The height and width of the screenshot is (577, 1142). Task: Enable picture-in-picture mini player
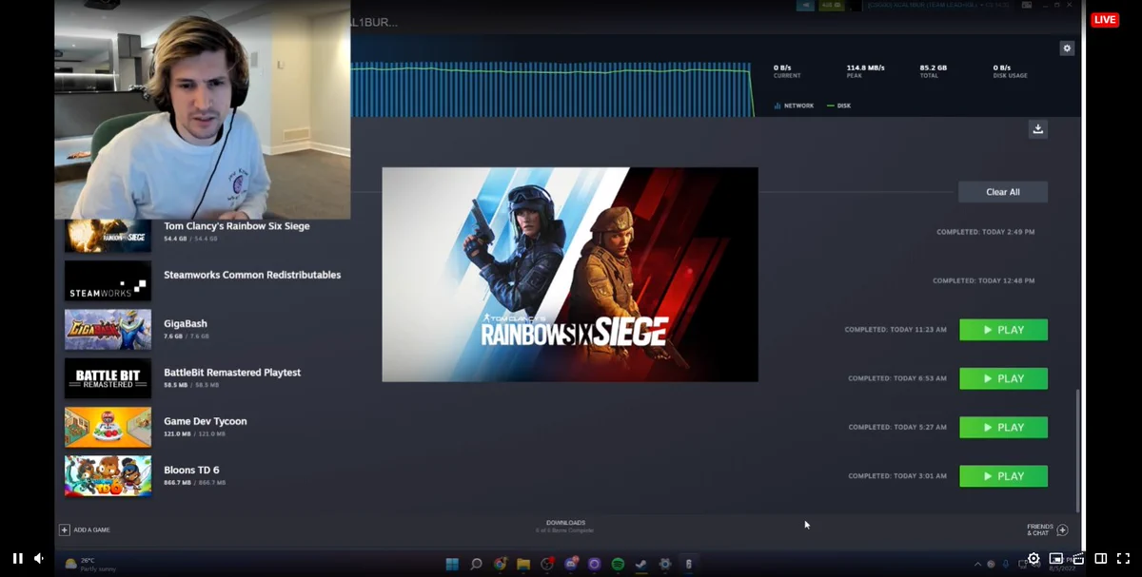(x=1056, y=558)
